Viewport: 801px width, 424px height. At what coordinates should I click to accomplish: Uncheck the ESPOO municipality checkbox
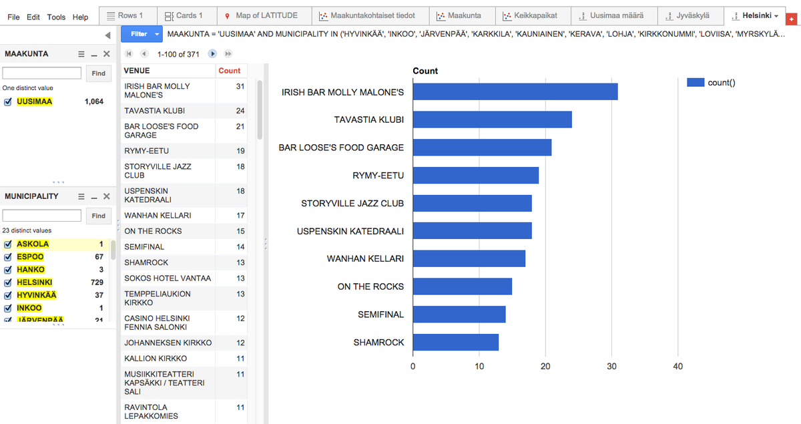(x=8, y=257)
